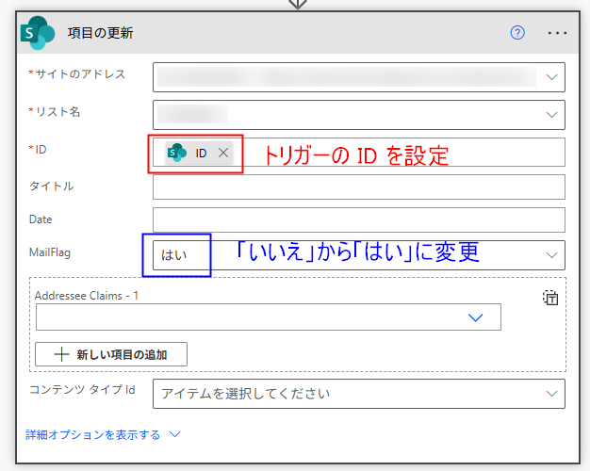Click into the Date input field
This screenshot has width=590, height=471.
[x=358, y=220]
